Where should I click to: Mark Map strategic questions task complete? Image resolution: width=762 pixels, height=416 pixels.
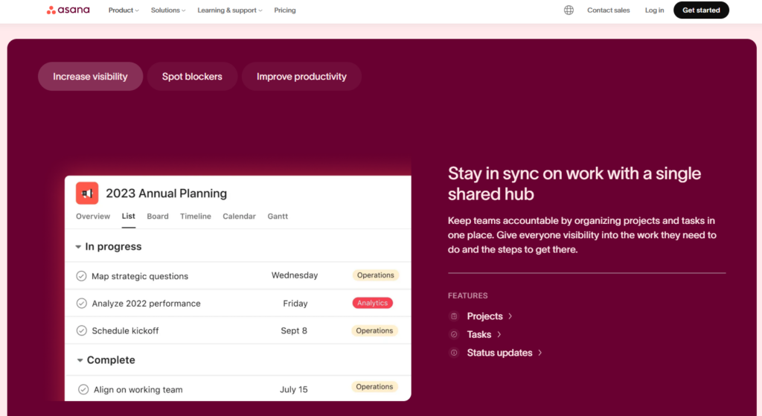pyautogui.click(x=81, y=276)
